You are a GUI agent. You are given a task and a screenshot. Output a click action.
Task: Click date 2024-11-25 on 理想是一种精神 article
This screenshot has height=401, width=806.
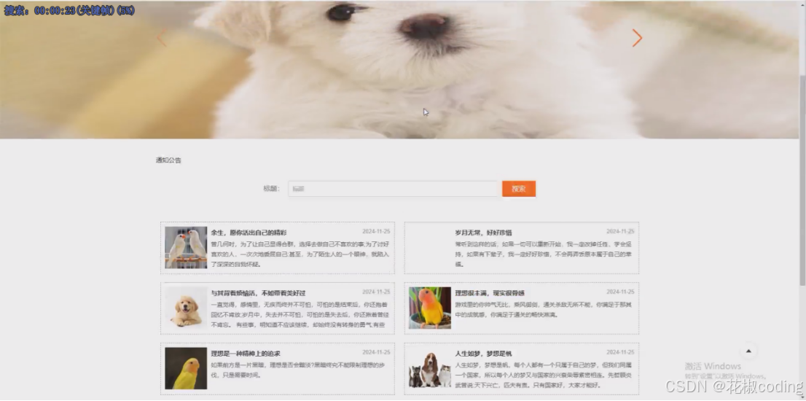376,353
